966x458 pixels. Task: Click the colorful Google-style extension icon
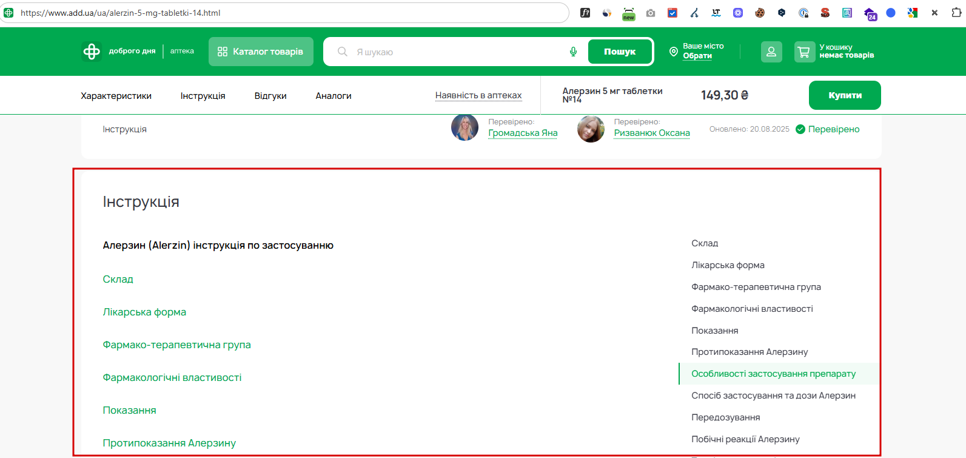point(913,13)
